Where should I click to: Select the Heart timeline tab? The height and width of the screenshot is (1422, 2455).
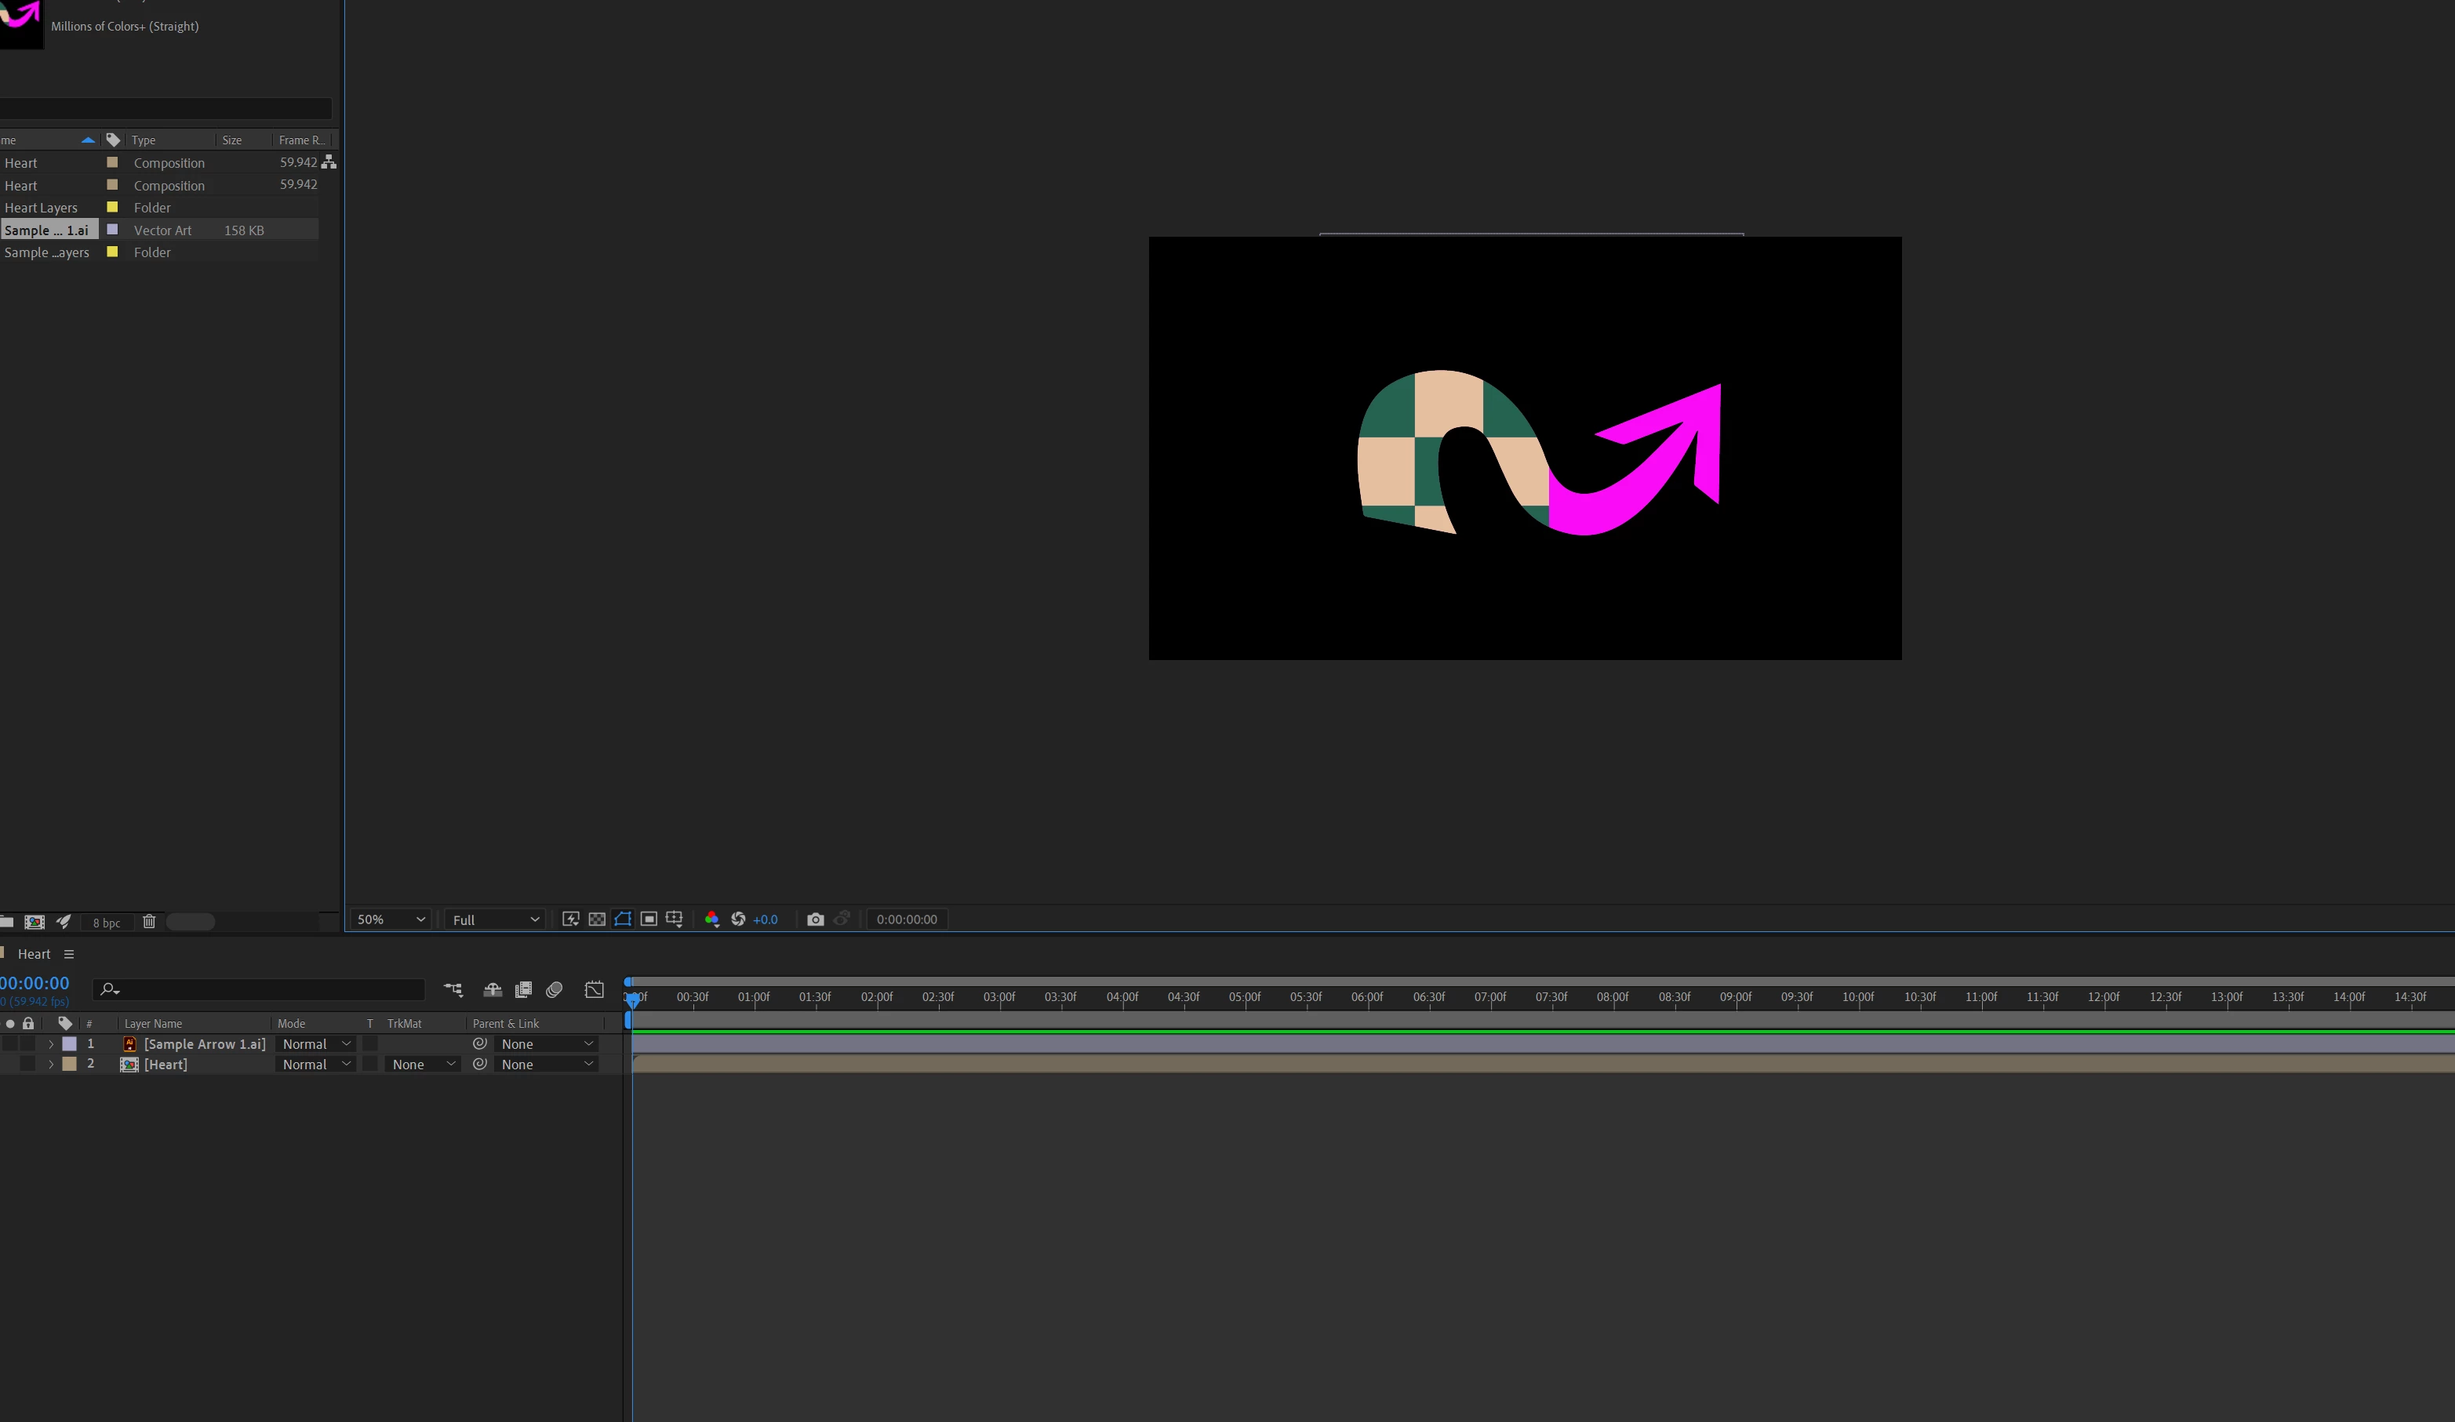[x=34, y=955]
